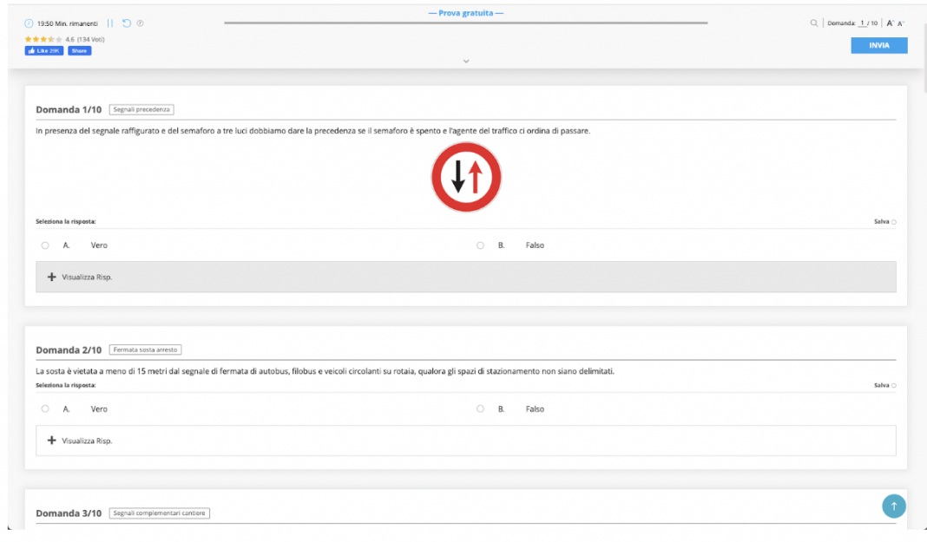This screenshot has width=927, height=542.
Task: Select Vero for Domanda 2
Action: 45,409
